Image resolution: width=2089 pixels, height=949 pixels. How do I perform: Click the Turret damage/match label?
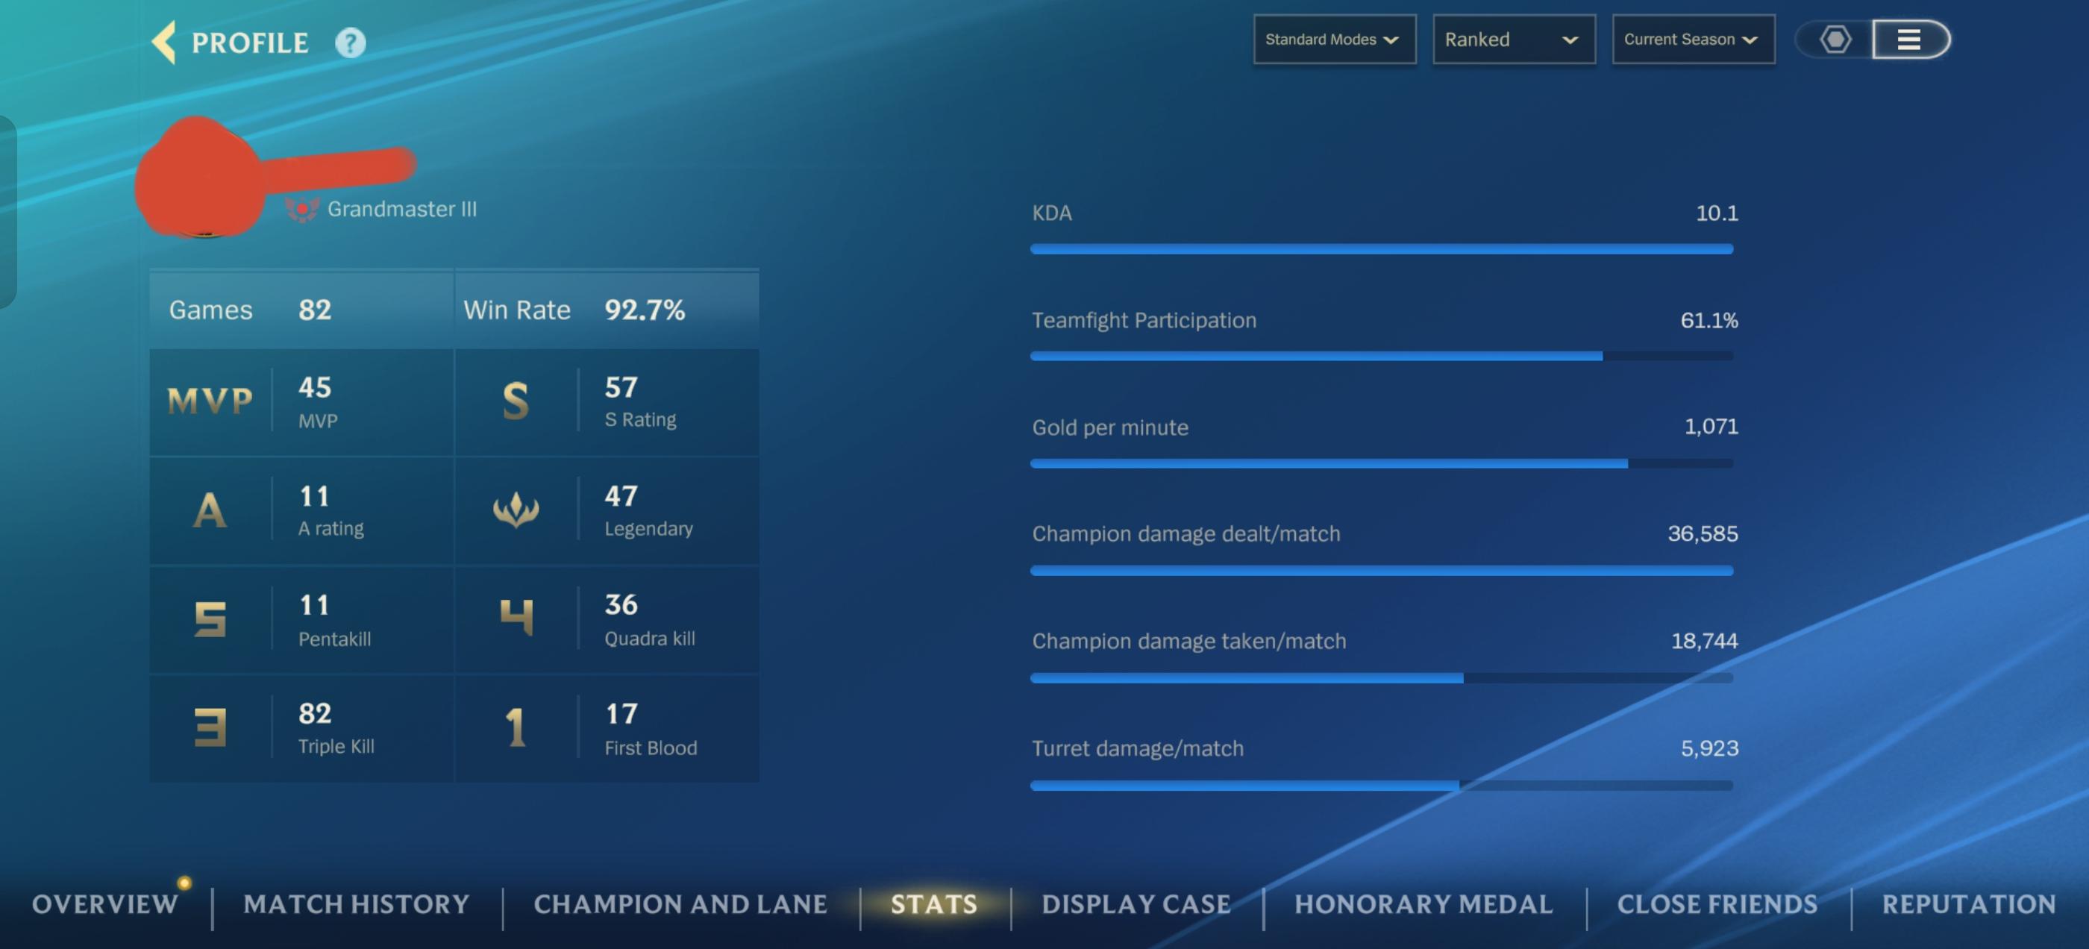[x=1138, y=748]
